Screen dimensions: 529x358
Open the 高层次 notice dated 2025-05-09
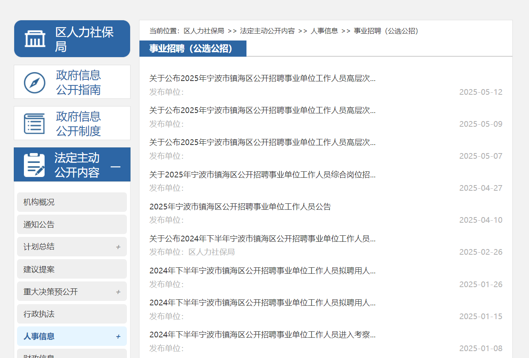point(262,111)
